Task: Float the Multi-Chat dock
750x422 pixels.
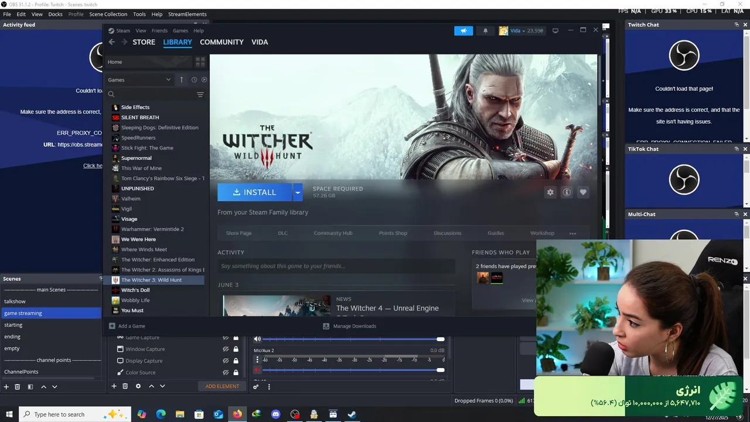Action: [737, 214]
